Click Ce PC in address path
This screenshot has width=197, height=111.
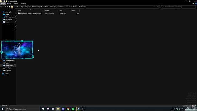17,7
